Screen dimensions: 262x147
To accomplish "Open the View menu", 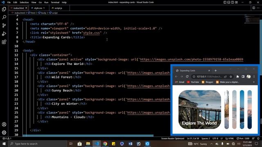I will coord(34,2).
